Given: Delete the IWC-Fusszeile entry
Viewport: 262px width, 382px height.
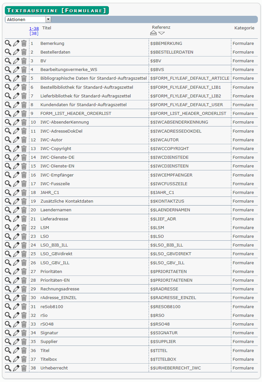Looking at the screenshot, I should pyautogui.click(x=24, y=184).
